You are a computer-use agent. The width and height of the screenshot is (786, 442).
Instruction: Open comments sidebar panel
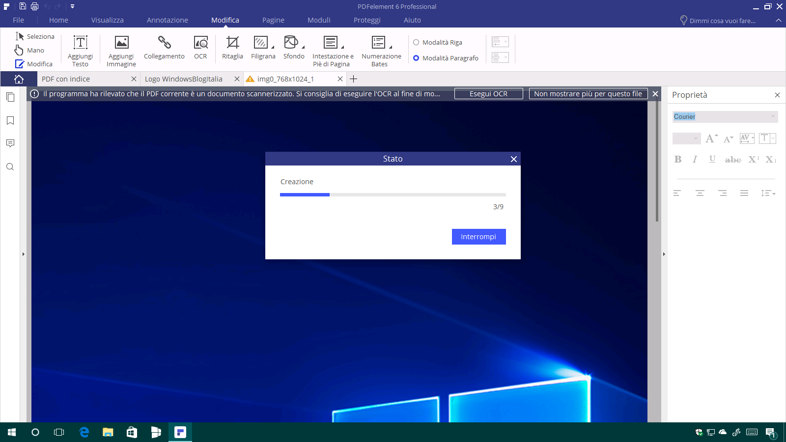point(10,143)
